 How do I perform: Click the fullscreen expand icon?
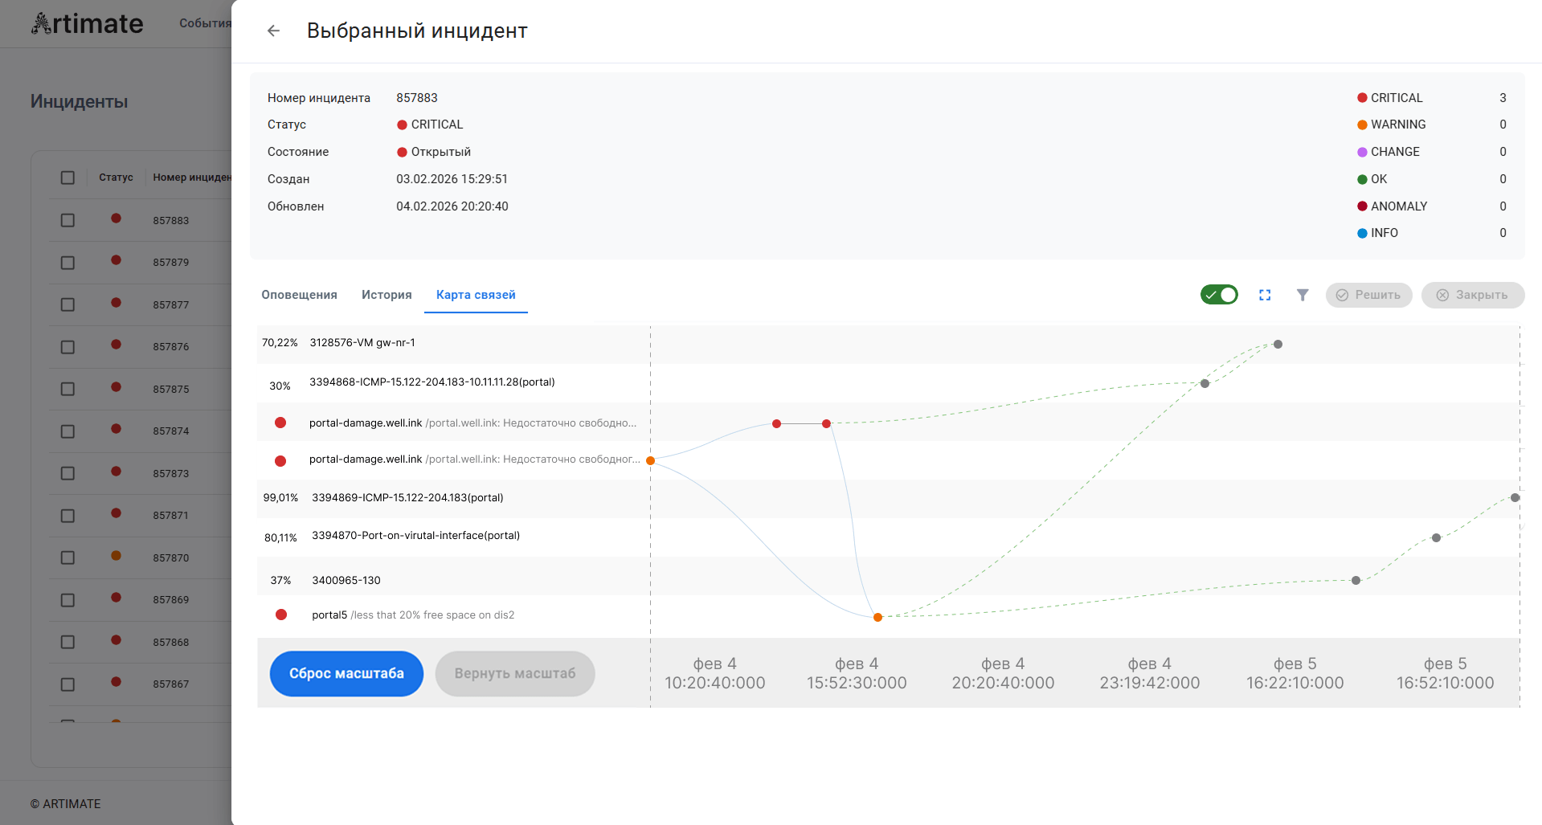click(1265, 295)
